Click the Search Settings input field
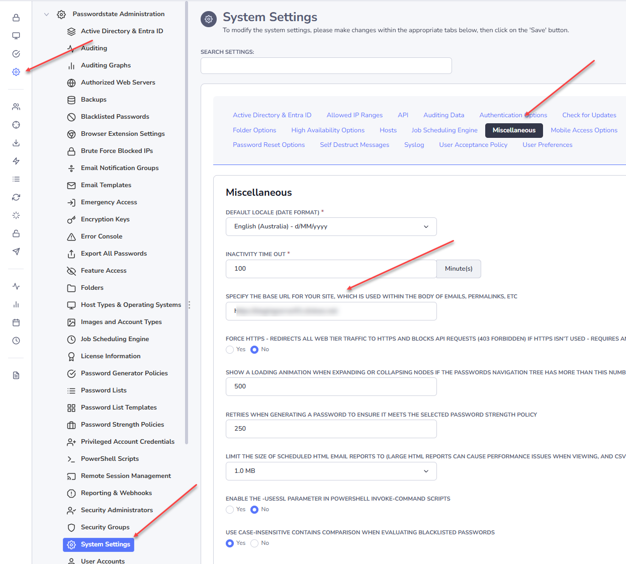Screen dimensions: 626x564 click(x=326, y=66)
